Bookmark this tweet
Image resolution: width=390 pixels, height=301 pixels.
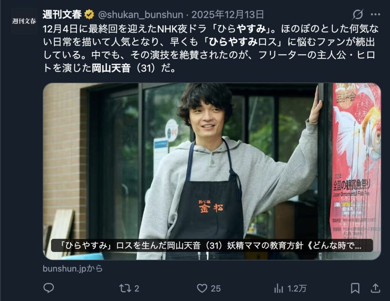click(355, 288)
